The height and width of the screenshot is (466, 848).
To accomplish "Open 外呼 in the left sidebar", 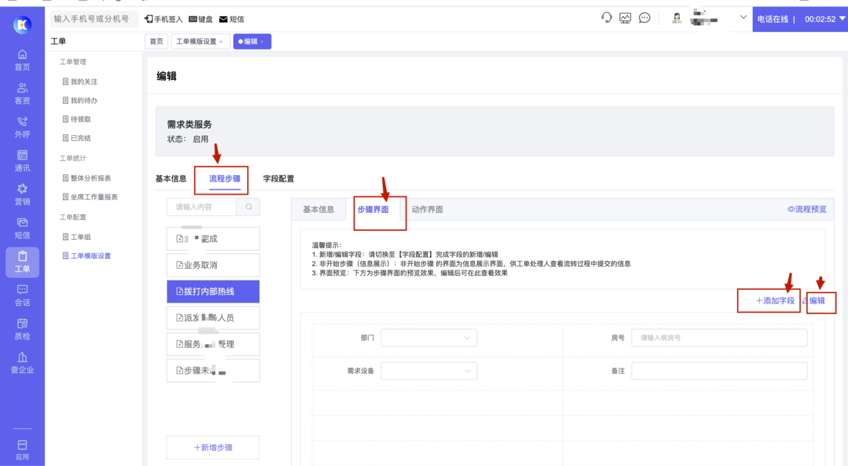I will click(x=22, y=127).
